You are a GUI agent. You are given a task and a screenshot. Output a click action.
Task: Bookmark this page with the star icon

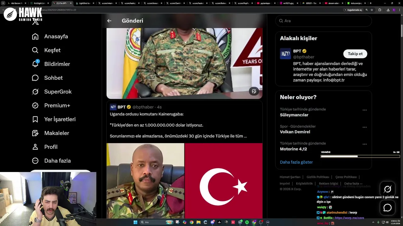pos(372,10)
